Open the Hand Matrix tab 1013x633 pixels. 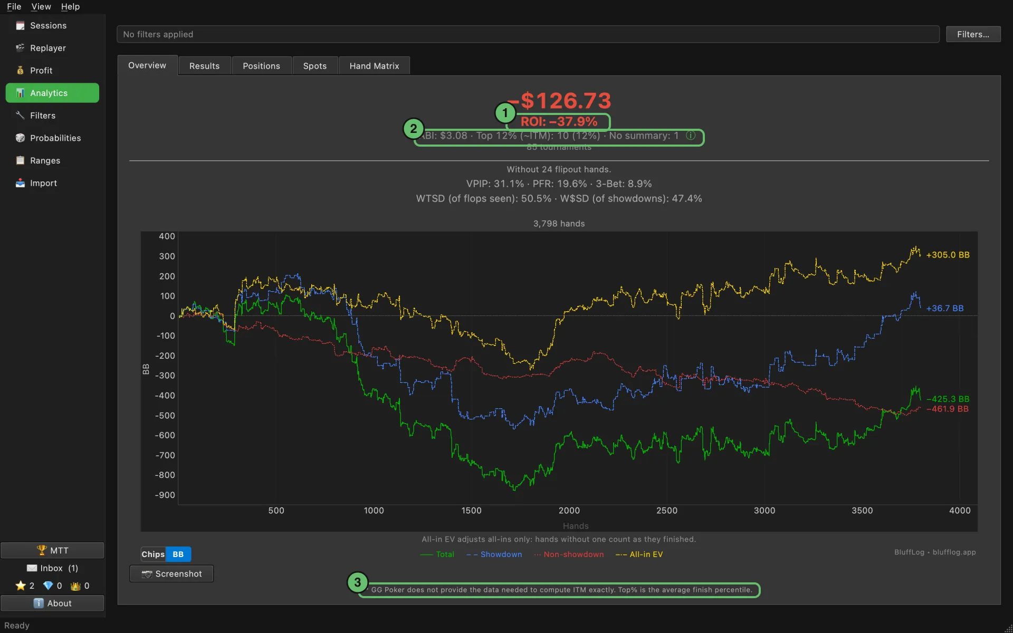point(374,66)
